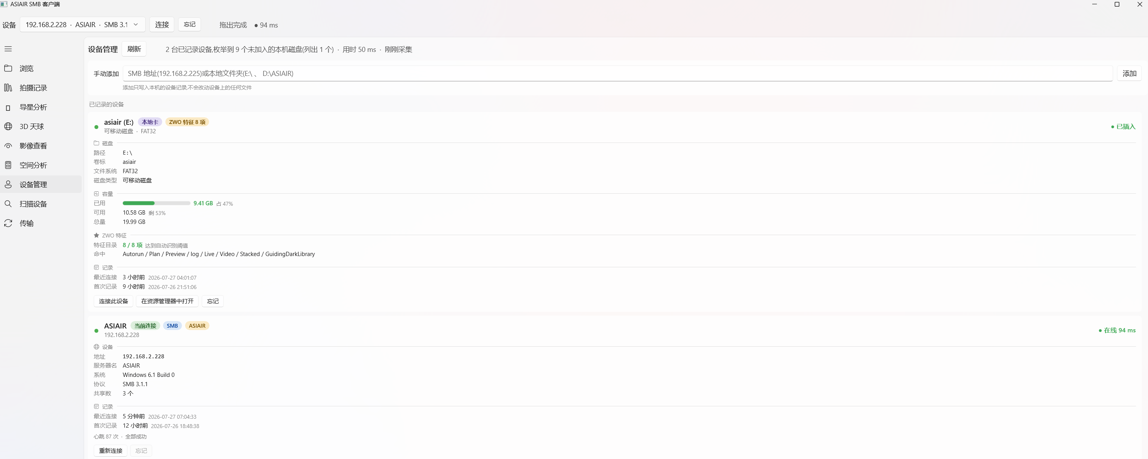1148x459 pixels.
Task: Switch to the 影像查看 page
Action: click(41, 146)
